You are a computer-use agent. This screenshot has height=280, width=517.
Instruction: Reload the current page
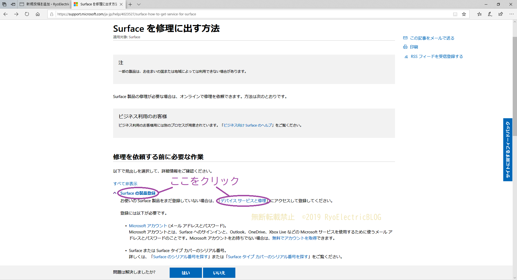tap(27, 14)
